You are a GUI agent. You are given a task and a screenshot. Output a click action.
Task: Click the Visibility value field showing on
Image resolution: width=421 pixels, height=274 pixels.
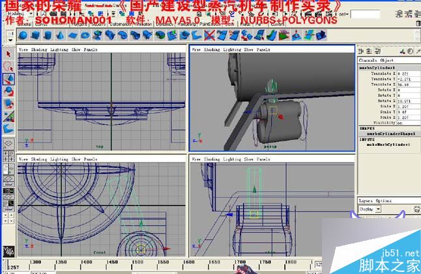[x=409, y=123]
